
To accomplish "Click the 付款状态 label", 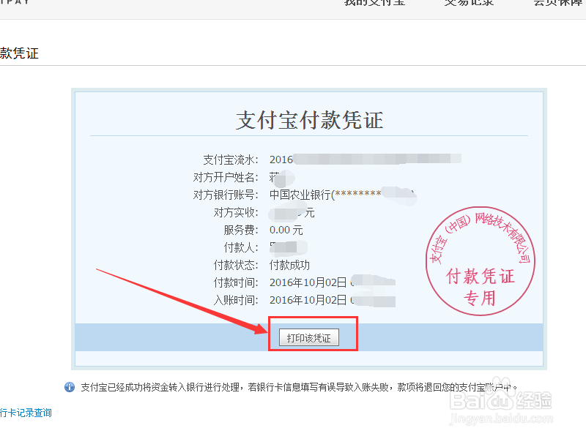I will pos(236,265).
